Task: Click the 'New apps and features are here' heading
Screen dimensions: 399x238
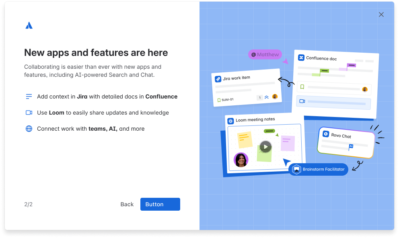Action: point(96,53)
